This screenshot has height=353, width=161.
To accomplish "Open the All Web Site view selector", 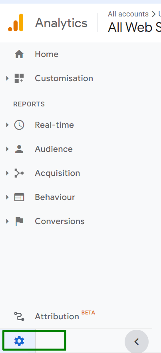I will click(134, 27).
